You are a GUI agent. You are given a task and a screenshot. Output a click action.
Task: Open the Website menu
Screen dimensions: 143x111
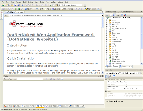tap(18, 2)
